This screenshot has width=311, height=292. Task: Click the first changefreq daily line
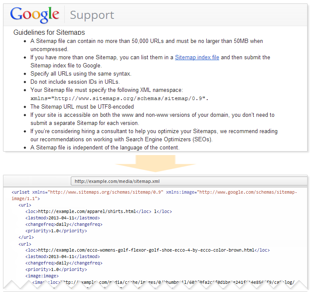point(64,224)
